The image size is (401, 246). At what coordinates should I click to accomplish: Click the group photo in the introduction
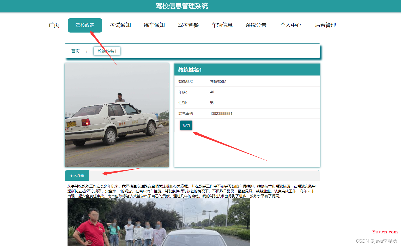tap(159, 222)
